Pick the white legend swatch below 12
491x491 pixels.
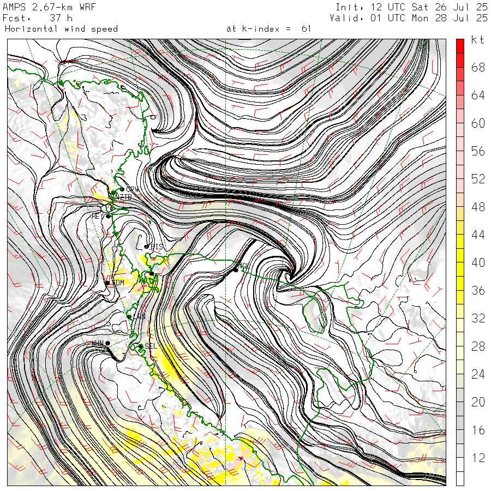coord(460,471)
